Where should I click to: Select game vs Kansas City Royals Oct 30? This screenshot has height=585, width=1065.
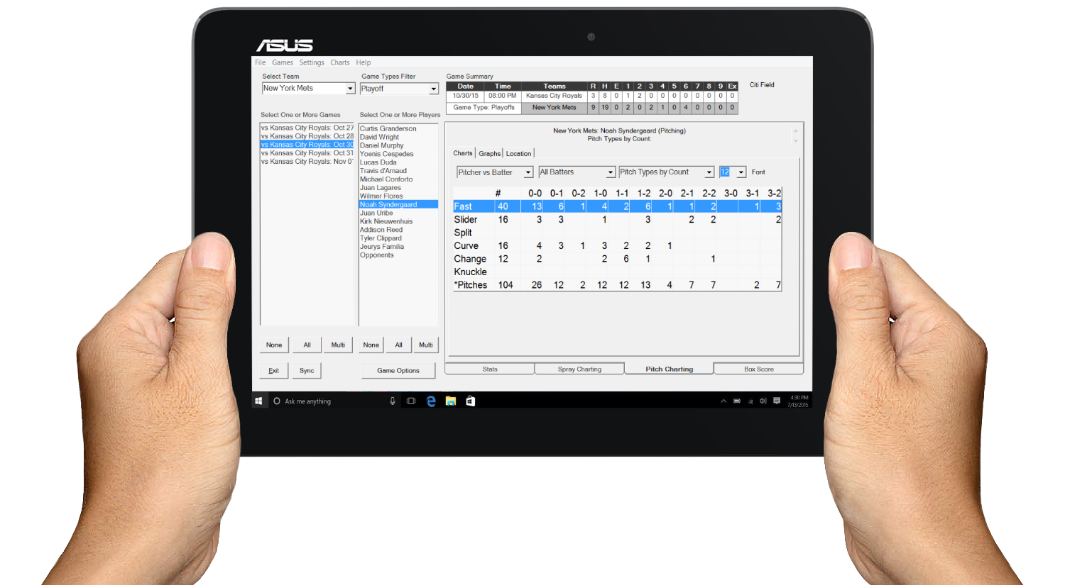click(x=307, y=145)
